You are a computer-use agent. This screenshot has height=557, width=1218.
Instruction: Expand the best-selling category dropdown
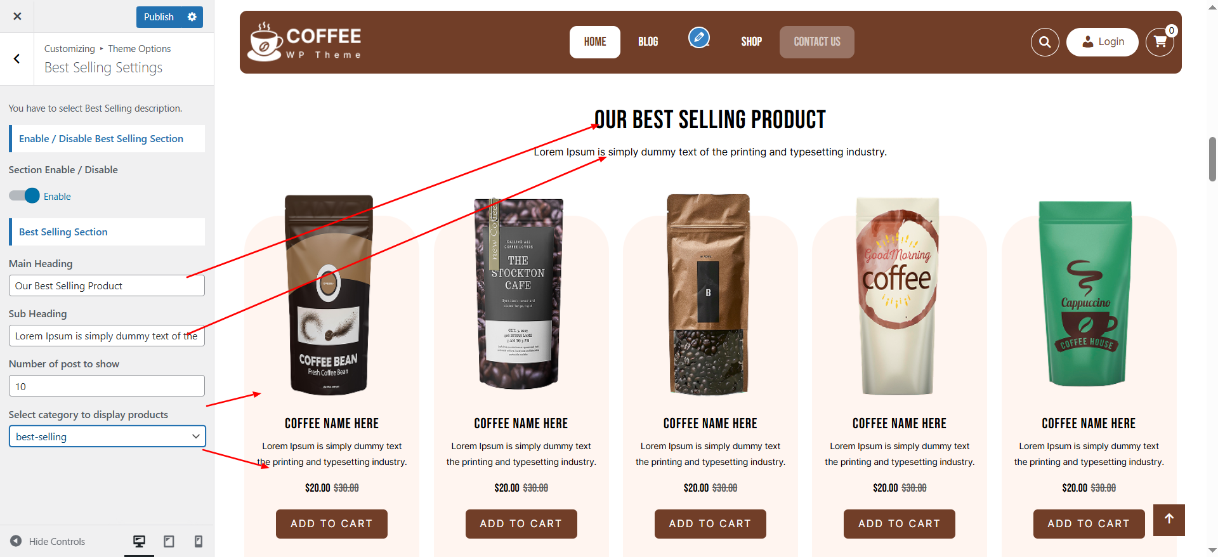click(x=107, y=436)
